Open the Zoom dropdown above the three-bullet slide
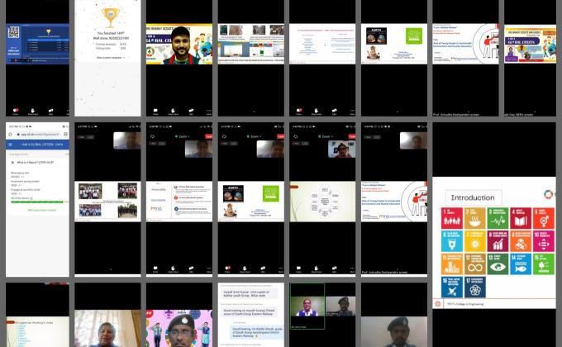562x347 pixels. (x=182, y=136)
